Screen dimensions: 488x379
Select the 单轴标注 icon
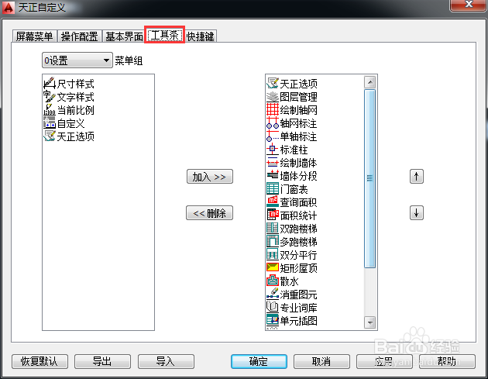[x=273, y=136]
